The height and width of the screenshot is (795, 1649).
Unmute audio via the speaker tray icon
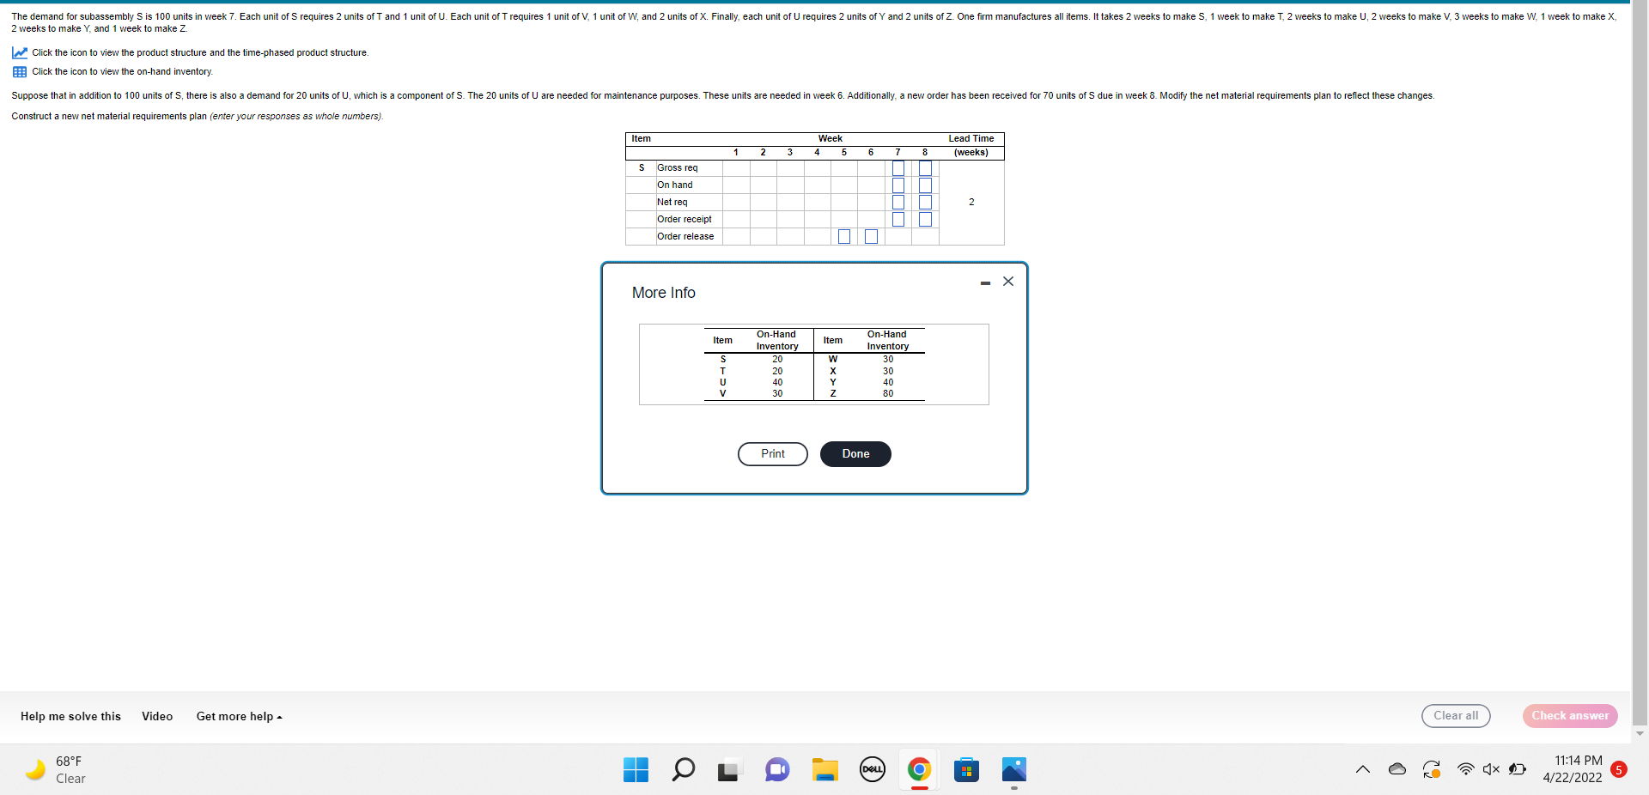1490,769
